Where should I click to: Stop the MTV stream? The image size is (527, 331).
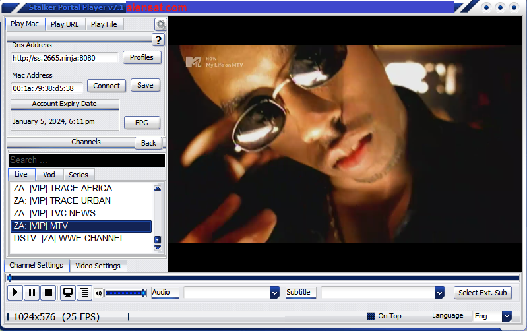point(48,292)
